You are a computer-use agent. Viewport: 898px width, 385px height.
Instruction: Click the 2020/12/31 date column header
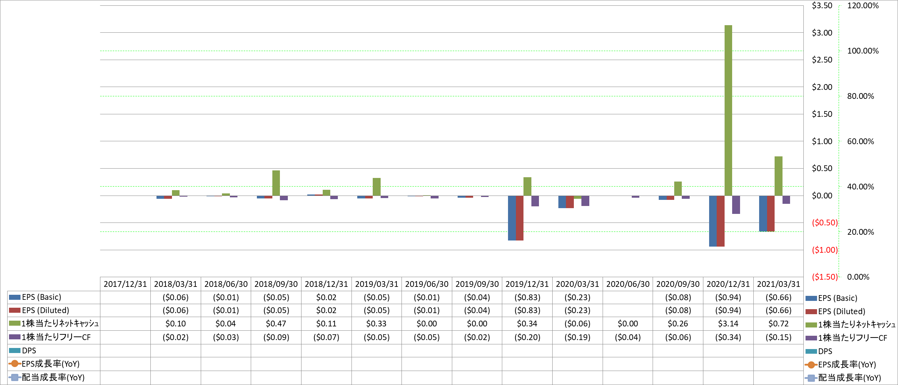click(x=728, y=284)
